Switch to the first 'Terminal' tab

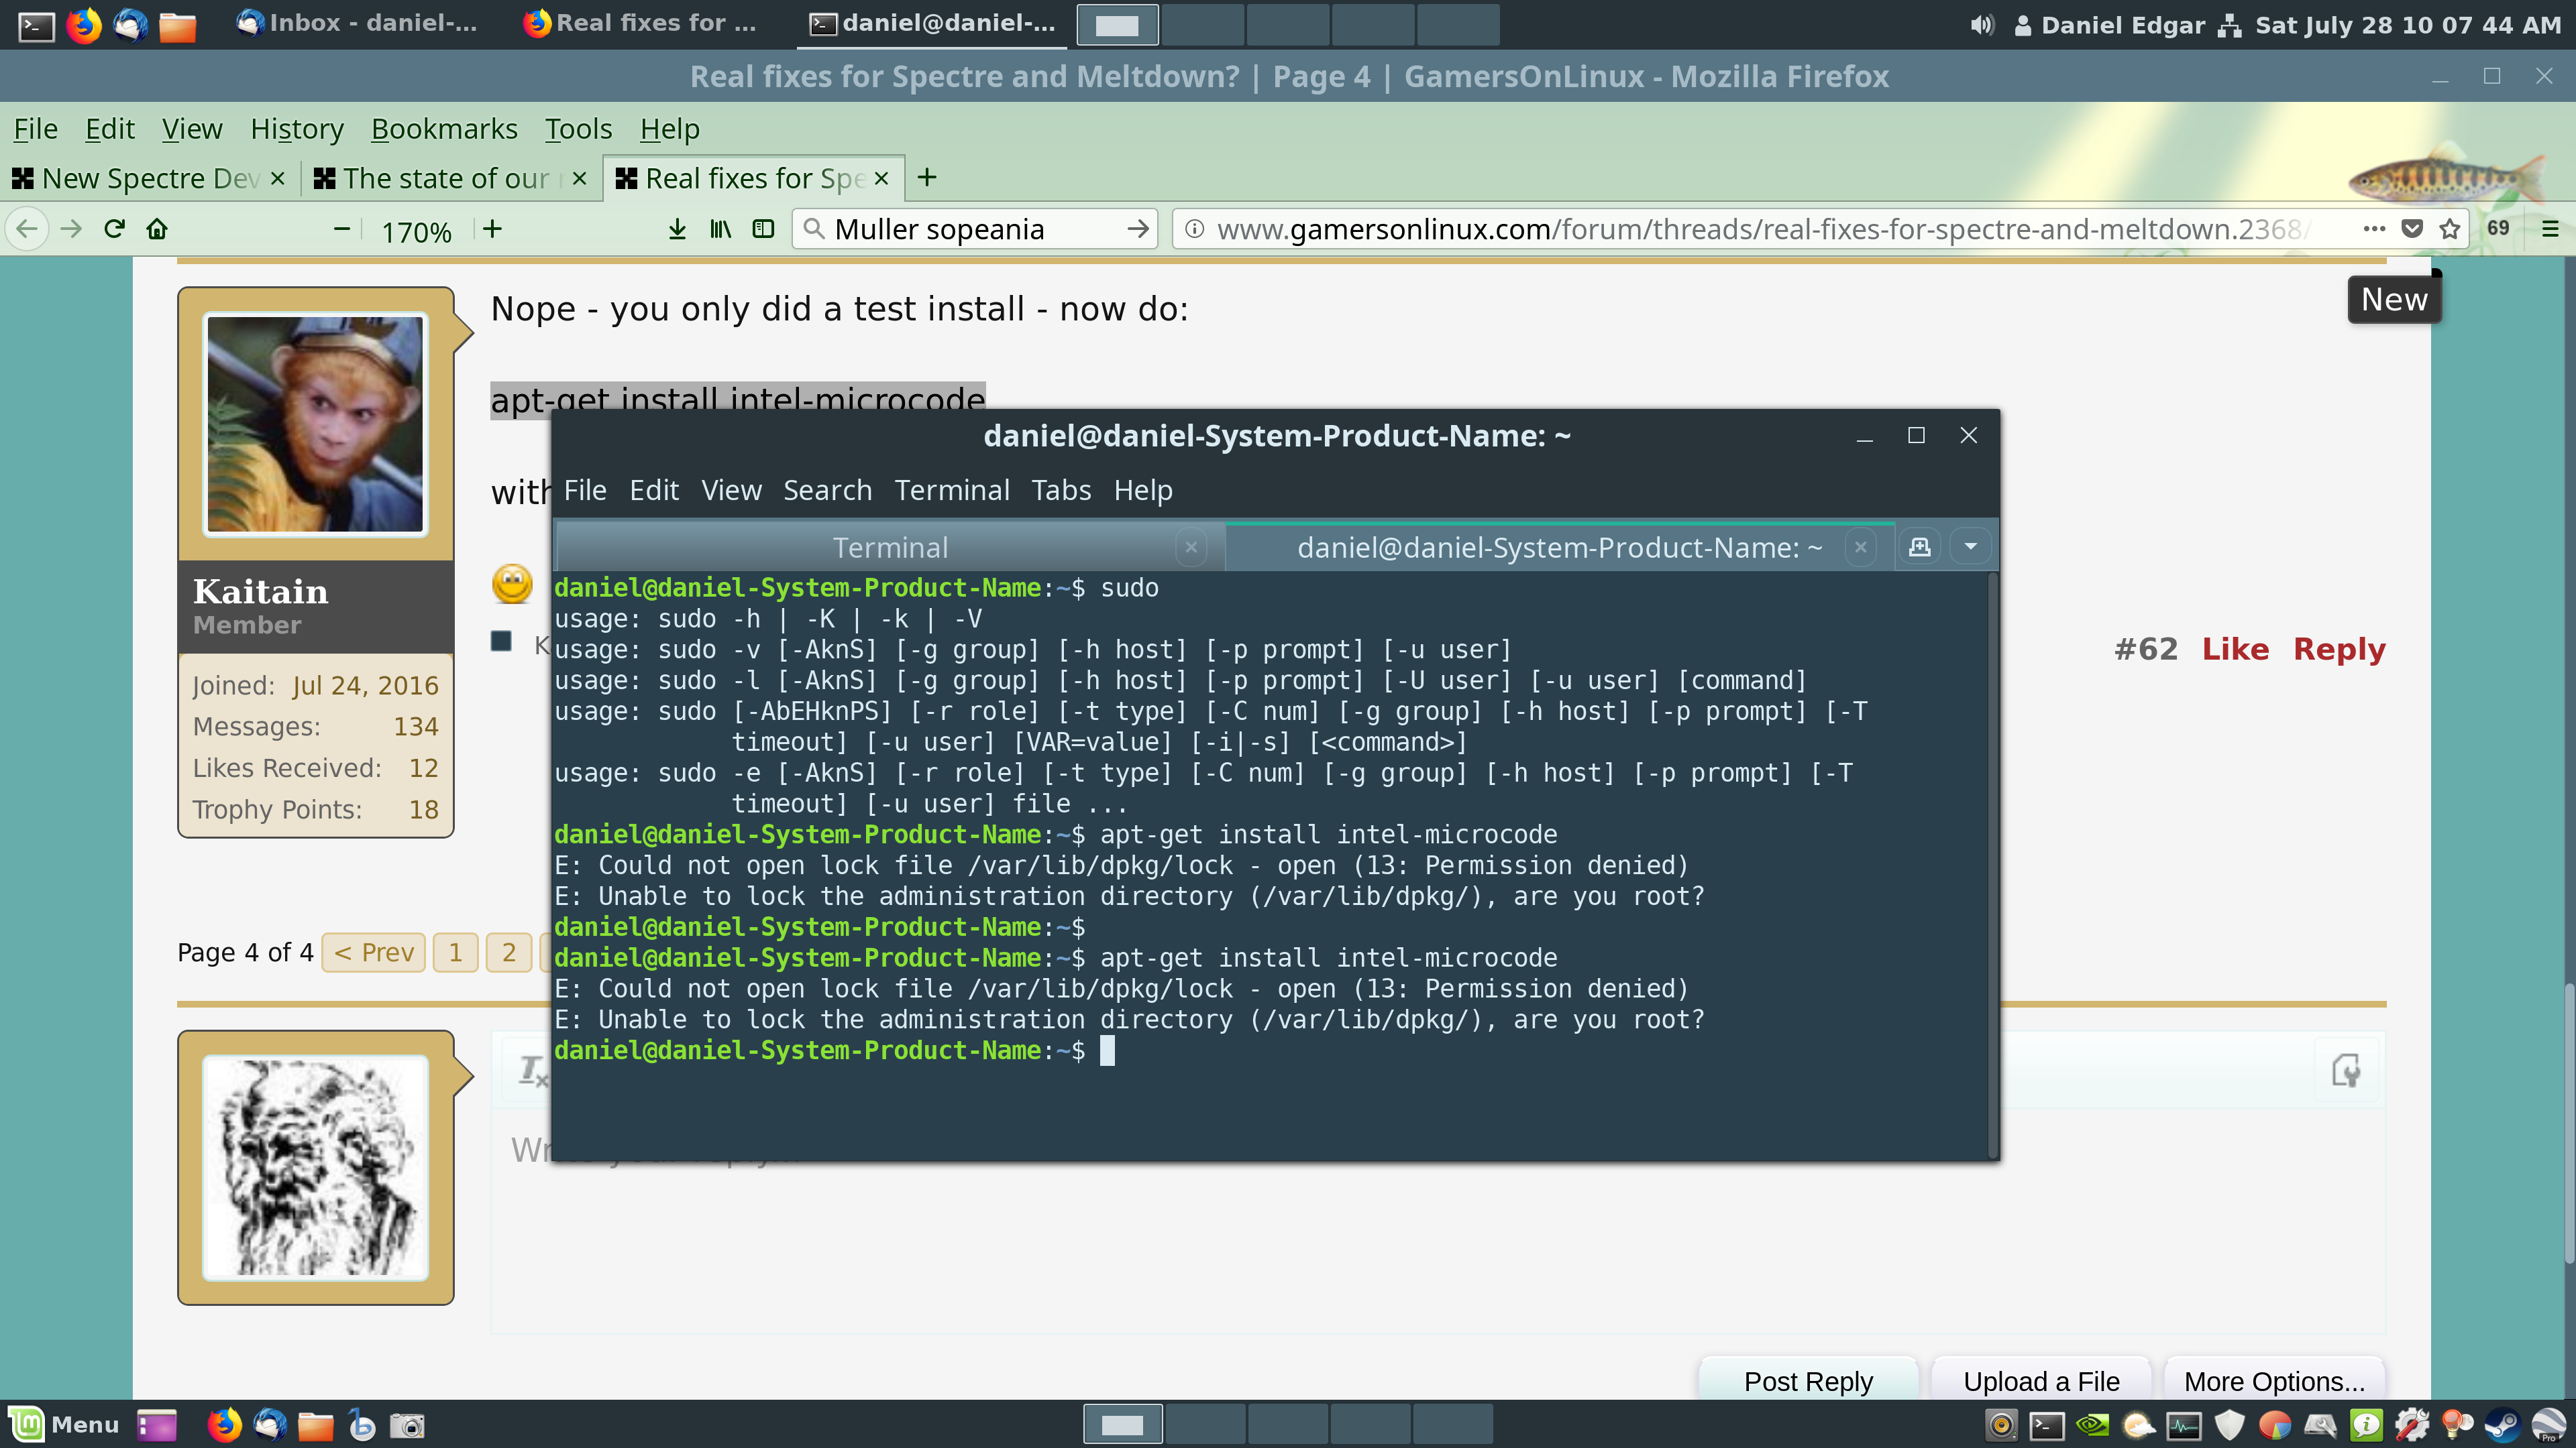coord(890,548)
